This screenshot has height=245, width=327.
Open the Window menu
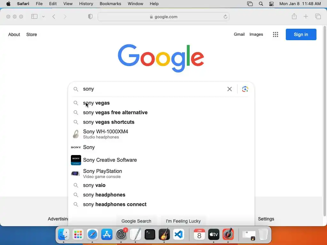click(x=135, y=4)
